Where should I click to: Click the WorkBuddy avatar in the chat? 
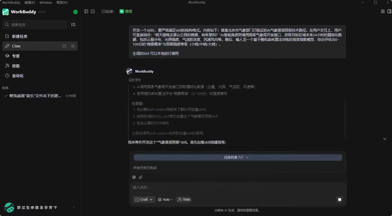(129, 71)
